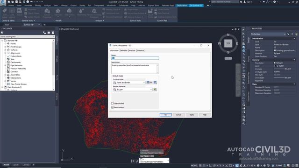This screenshot has width=299, height=168.
Task: Click the quick select icon in Properties
Action: [x=296, y=34]
